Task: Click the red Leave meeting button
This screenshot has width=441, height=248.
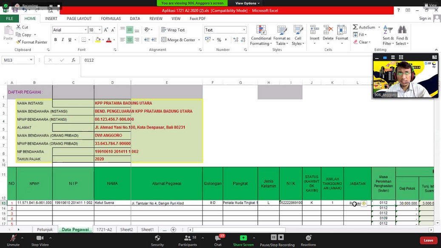Action: point(428,240)
